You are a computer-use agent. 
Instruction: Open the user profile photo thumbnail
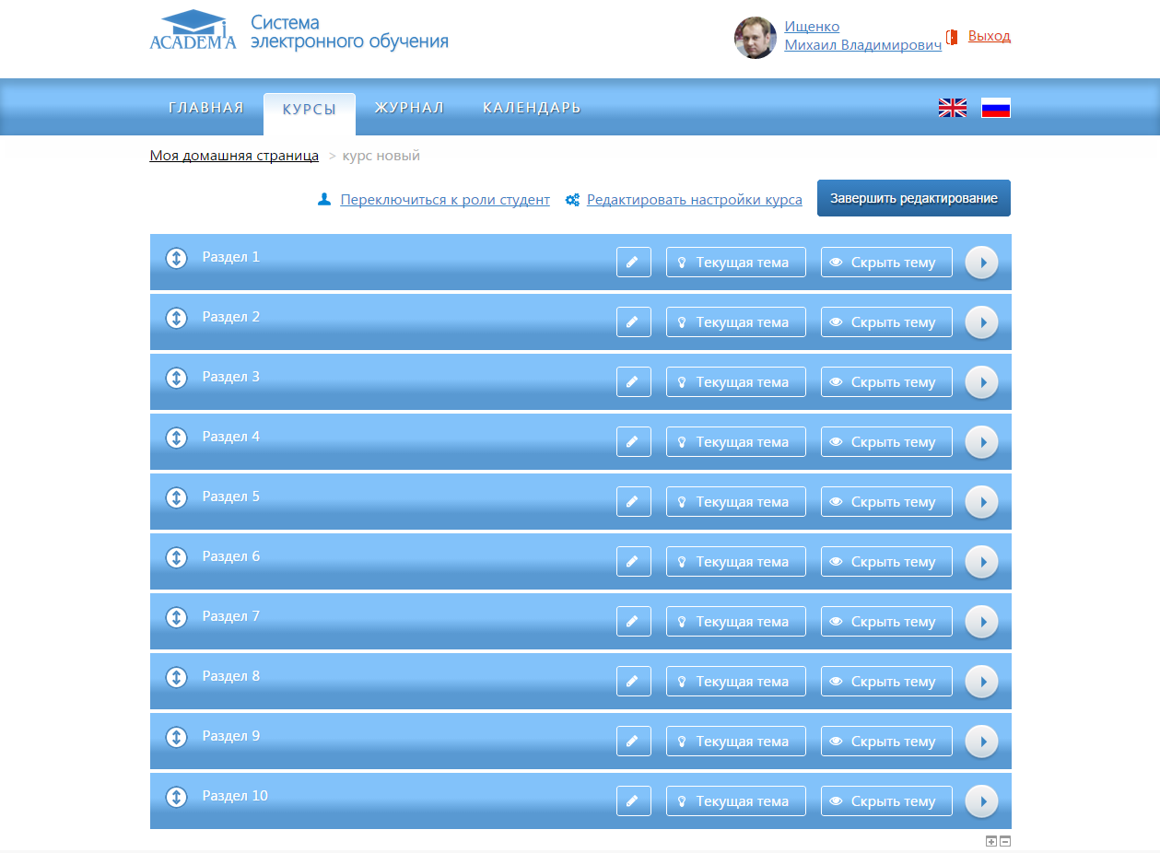click(755, 38)
